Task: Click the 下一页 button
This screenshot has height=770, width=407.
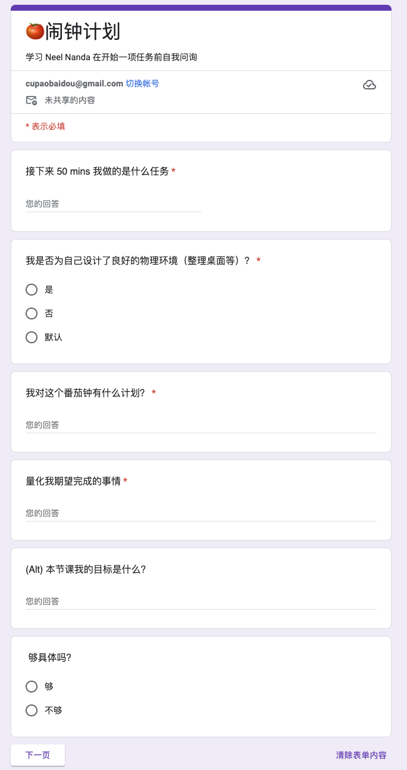Action: coord(37,755)
